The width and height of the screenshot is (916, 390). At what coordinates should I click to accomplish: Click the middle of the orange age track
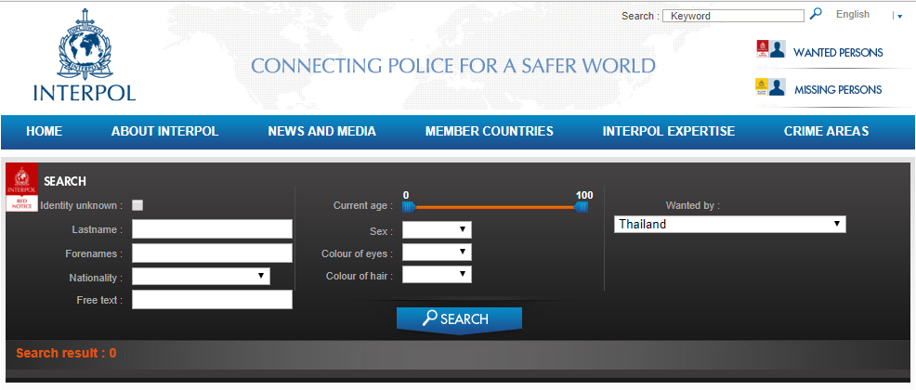495,207
